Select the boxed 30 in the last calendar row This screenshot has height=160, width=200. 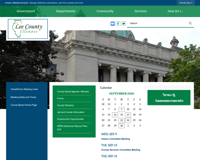point(122,126)
